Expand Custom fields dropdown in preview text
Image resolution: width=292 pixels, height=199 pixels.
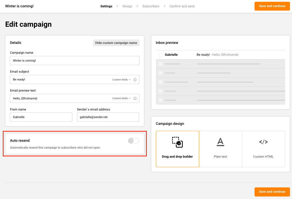[121, 98]
